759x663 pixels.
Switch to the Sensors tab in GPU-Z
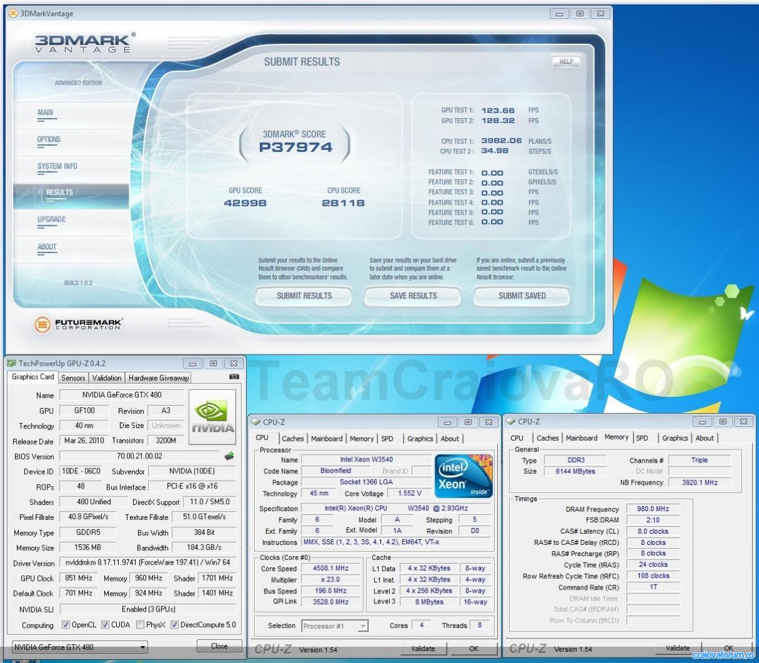tap(73, 378)
